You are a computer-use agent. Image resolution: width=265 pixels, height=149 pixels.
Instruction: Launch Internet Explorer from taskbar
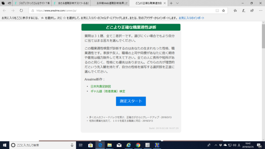click(x=129, y=145)
